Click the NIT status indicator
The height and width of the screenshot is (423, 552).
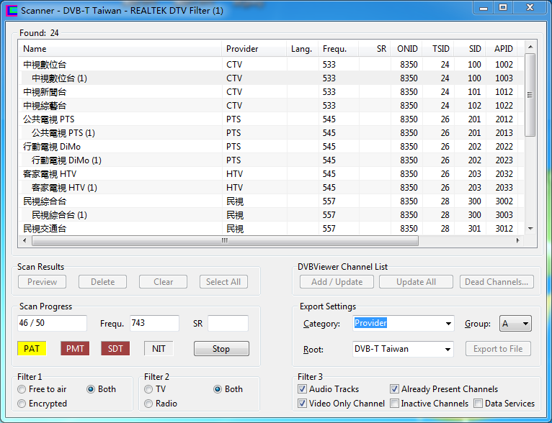159,349
